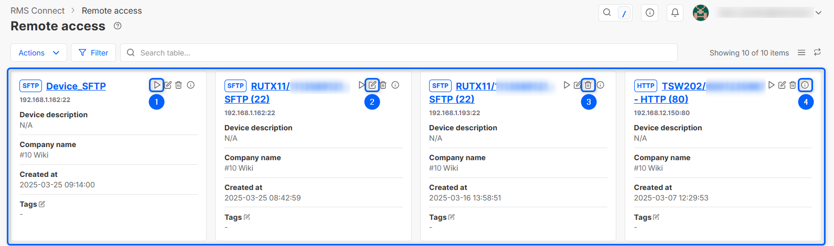Open the user account dropdown menu

tap(818, 13)
